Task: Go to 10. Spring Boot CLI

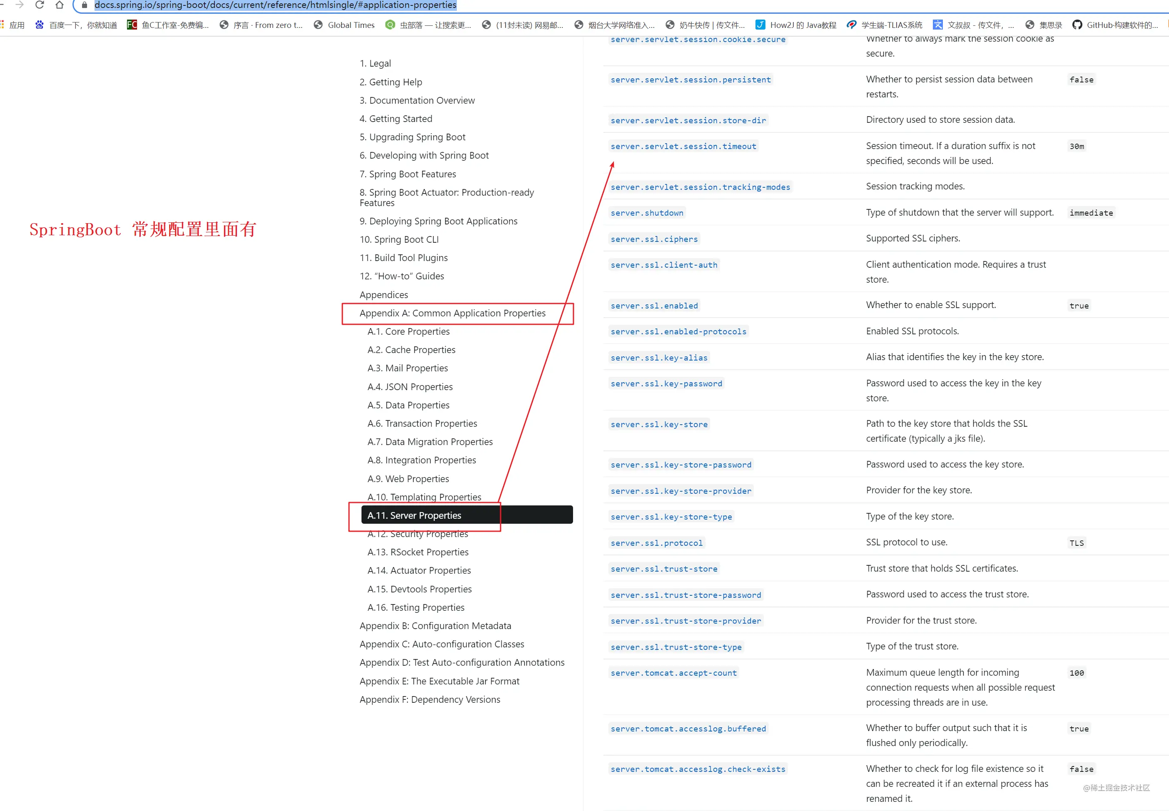Action: coord(399,239)
